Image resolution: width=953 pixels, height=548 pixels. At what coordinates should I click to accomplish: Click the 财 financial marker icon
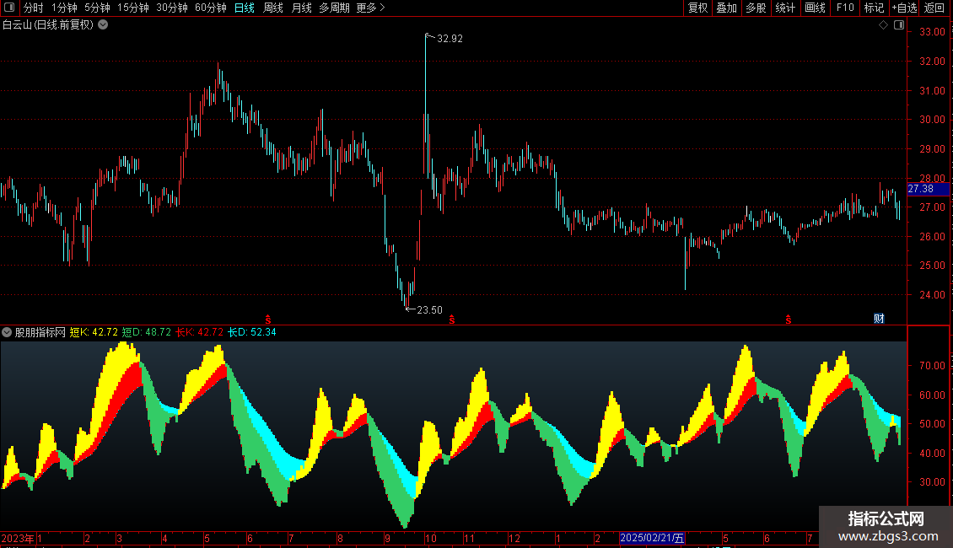(x=879, y=319)
